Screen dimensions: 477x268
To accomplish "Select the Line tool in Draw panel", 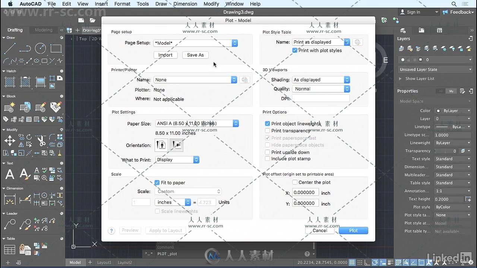I will point(10,48).
